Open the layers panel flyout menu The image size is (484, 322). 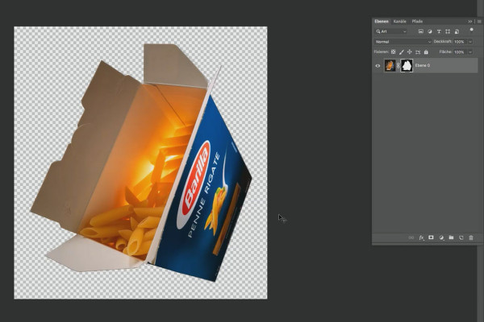(479, 21)
